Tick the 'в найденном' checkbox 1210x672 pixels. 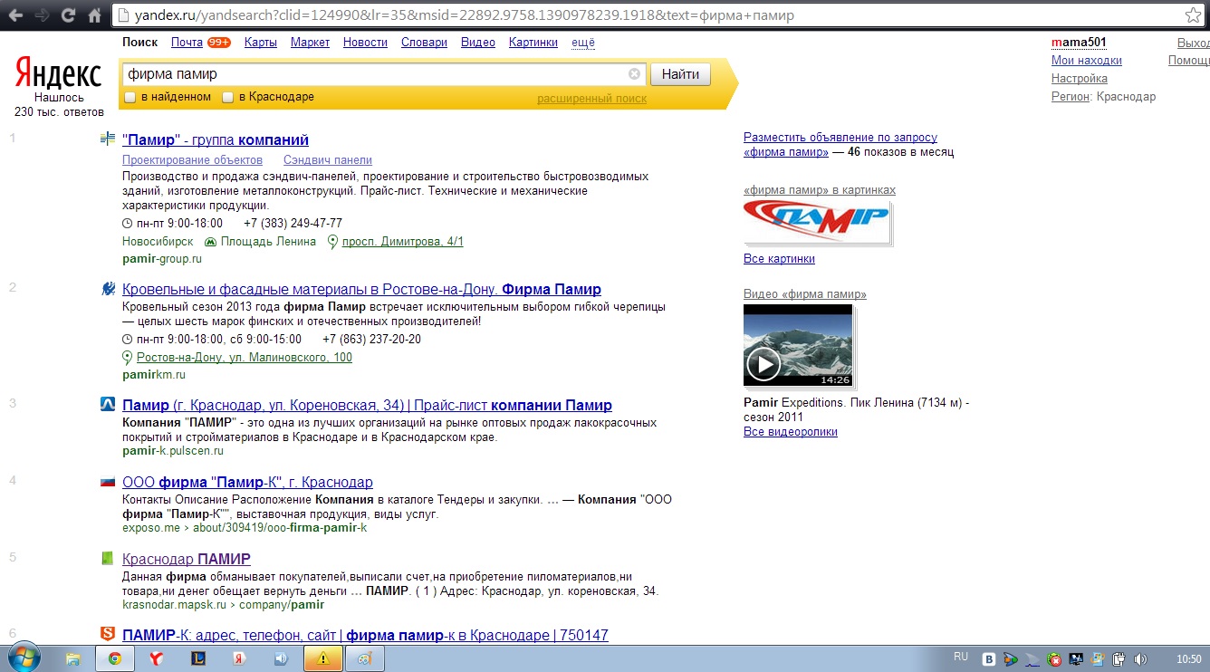point(130,97)
